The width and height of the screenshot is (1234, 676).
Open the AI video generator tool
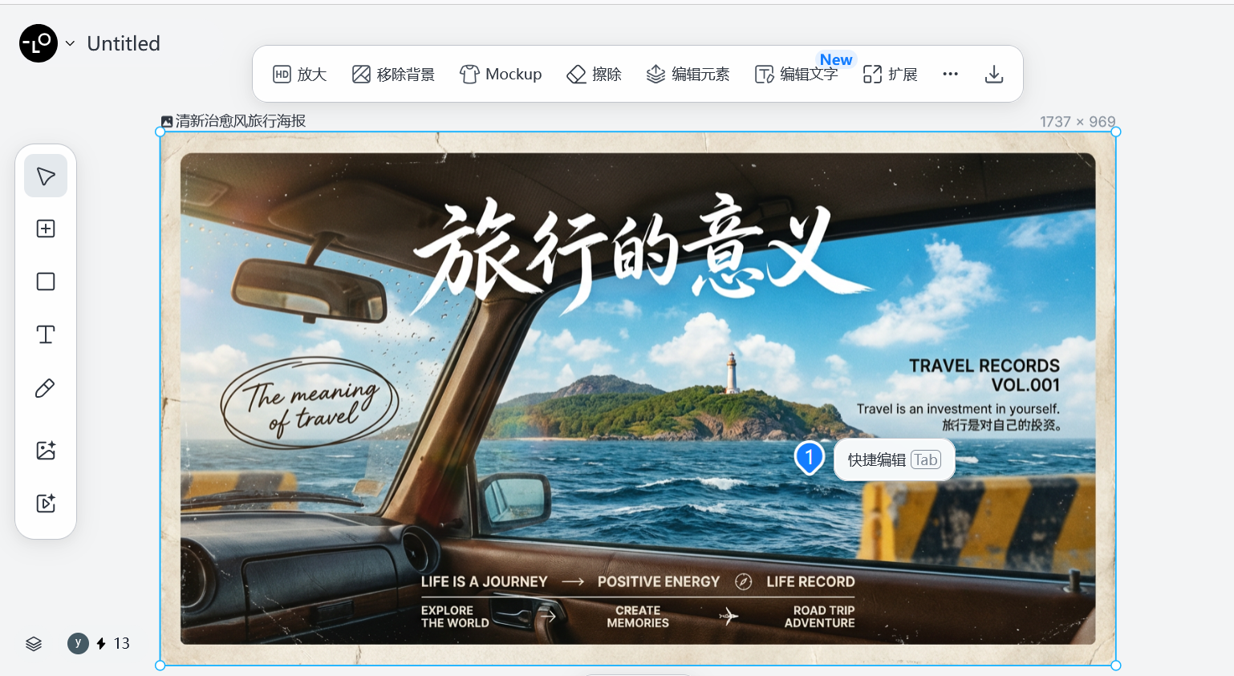(46, 503)
